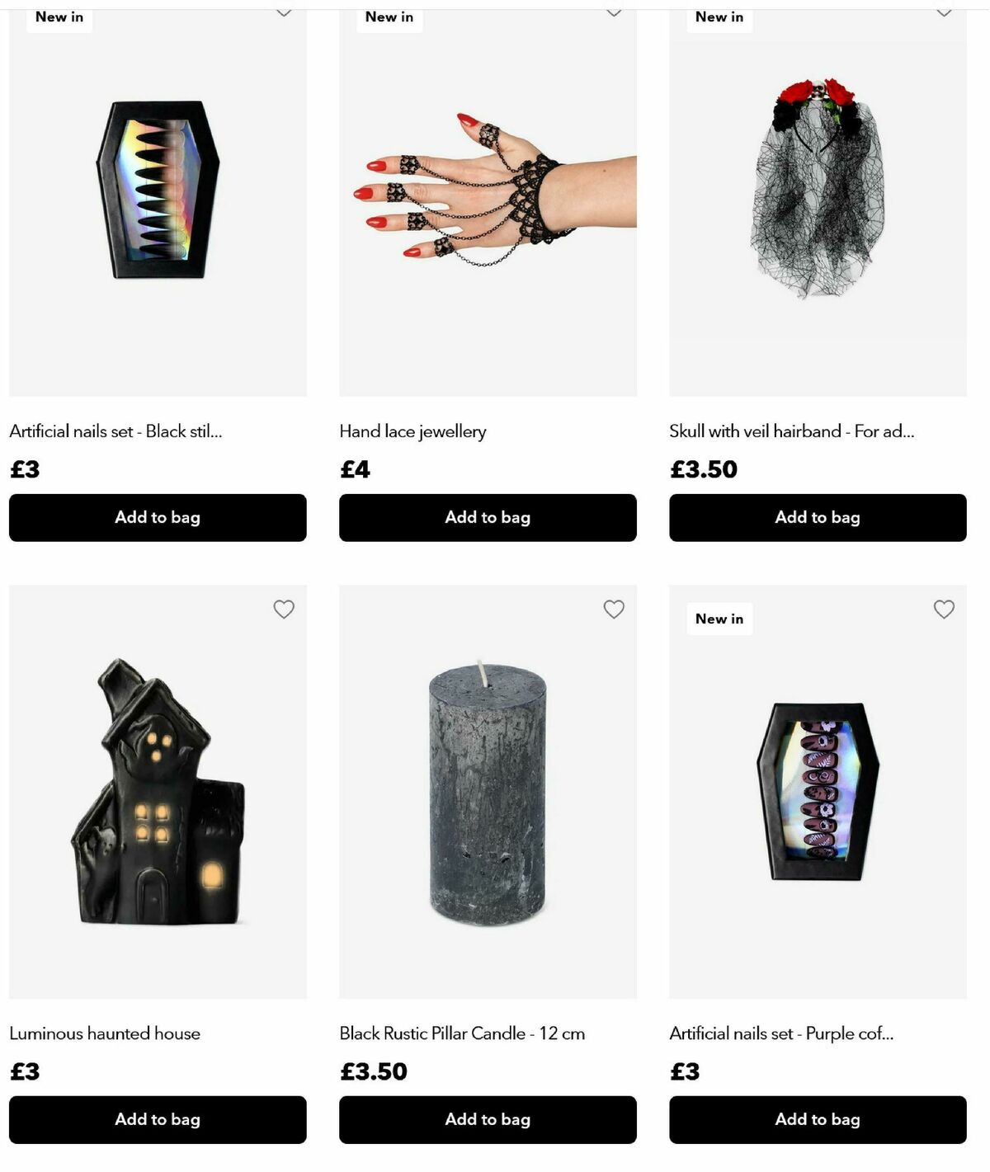990x1172 pixels.
Task: Favorite the Luminous haunted house with heart icon
Action: tap(284, 609)
